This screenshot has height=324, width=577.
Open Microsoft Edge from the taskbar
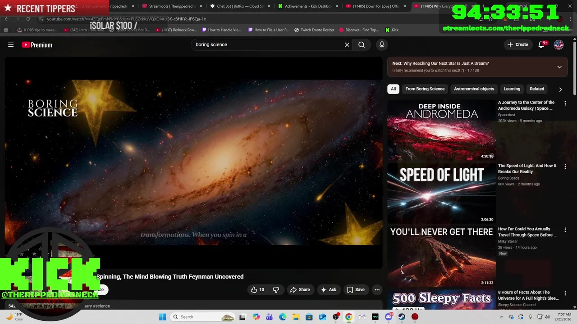283,317
